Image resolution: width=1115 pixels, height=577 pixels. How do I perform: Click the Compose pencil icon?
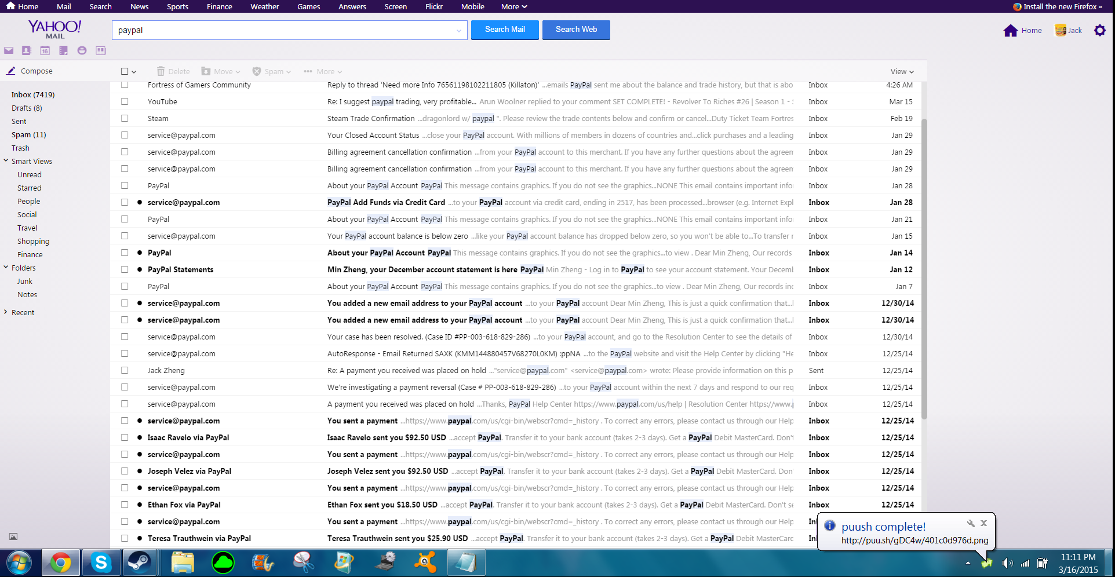[11, 71]
